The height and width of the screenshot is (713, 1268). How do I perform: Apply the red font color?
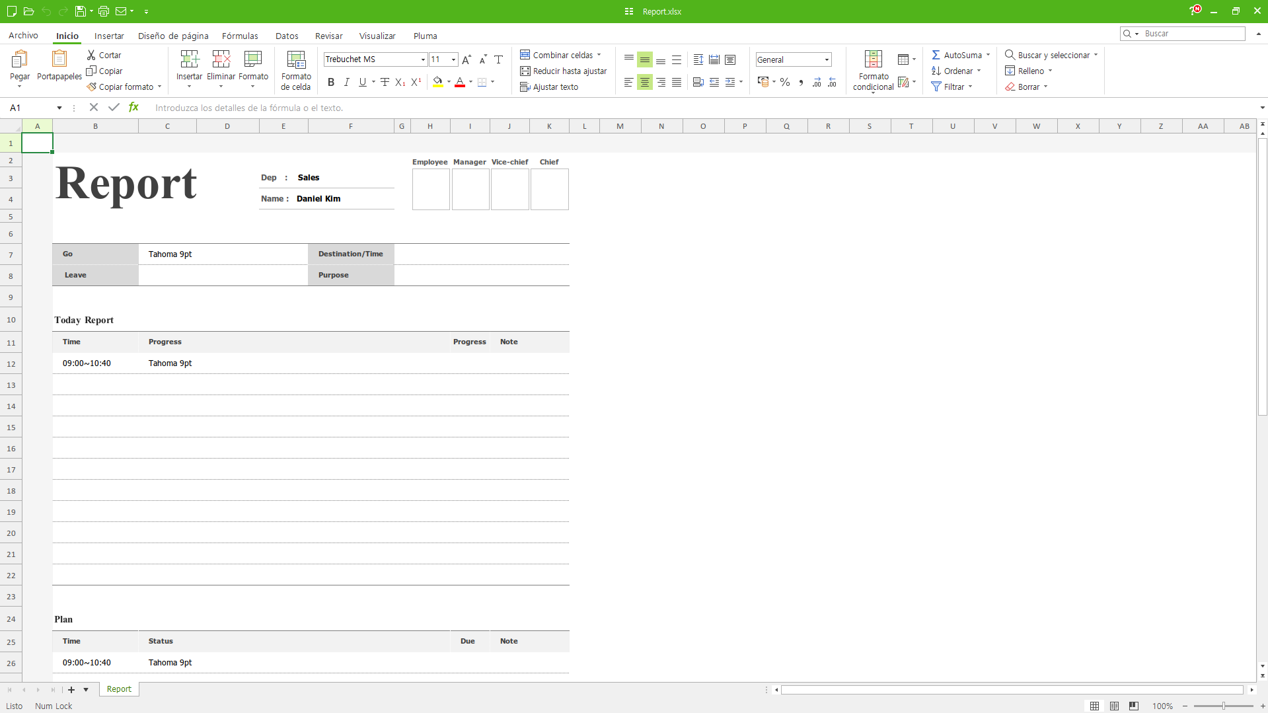point(460,82)
